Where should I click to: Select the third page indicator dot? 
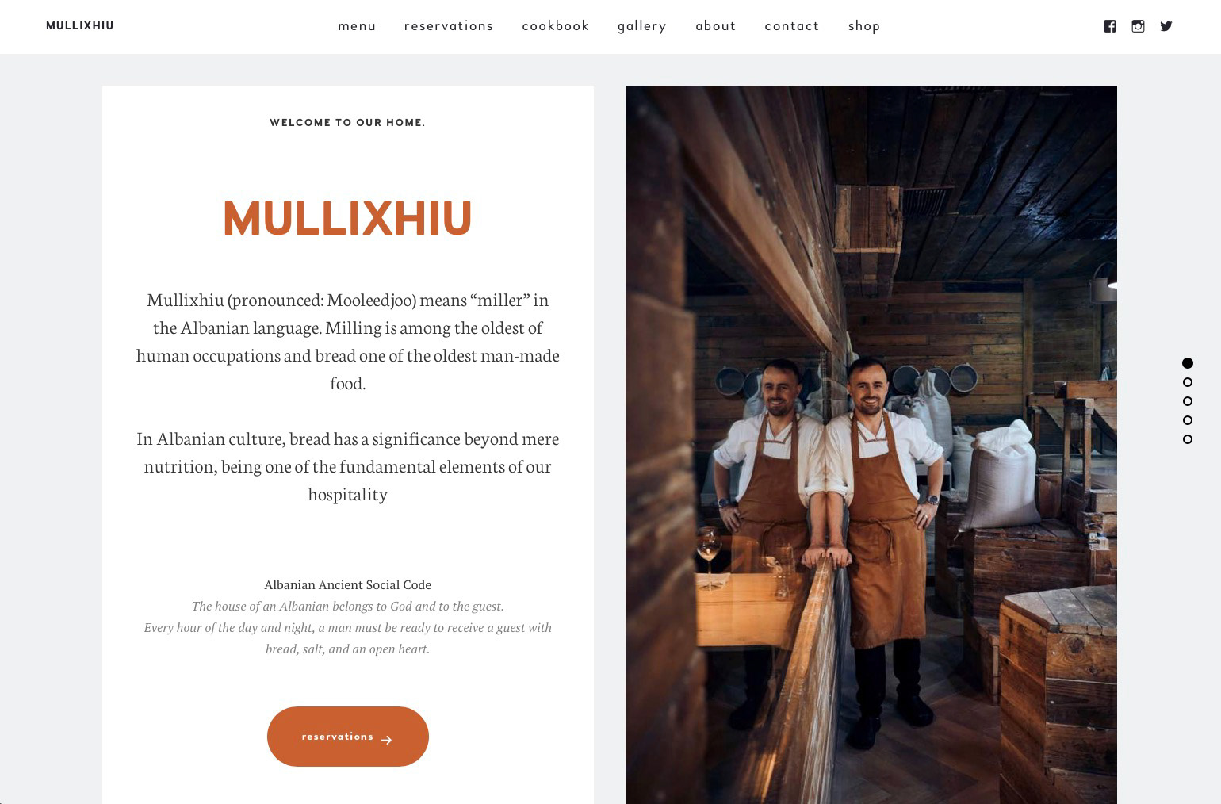click(1188, 401)
